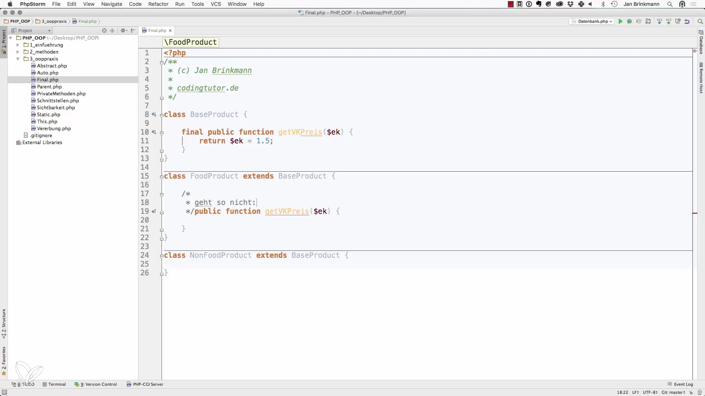
Task: Click PHP_OOP breadcrumb in navigation bar
Action: coord(17,21)
